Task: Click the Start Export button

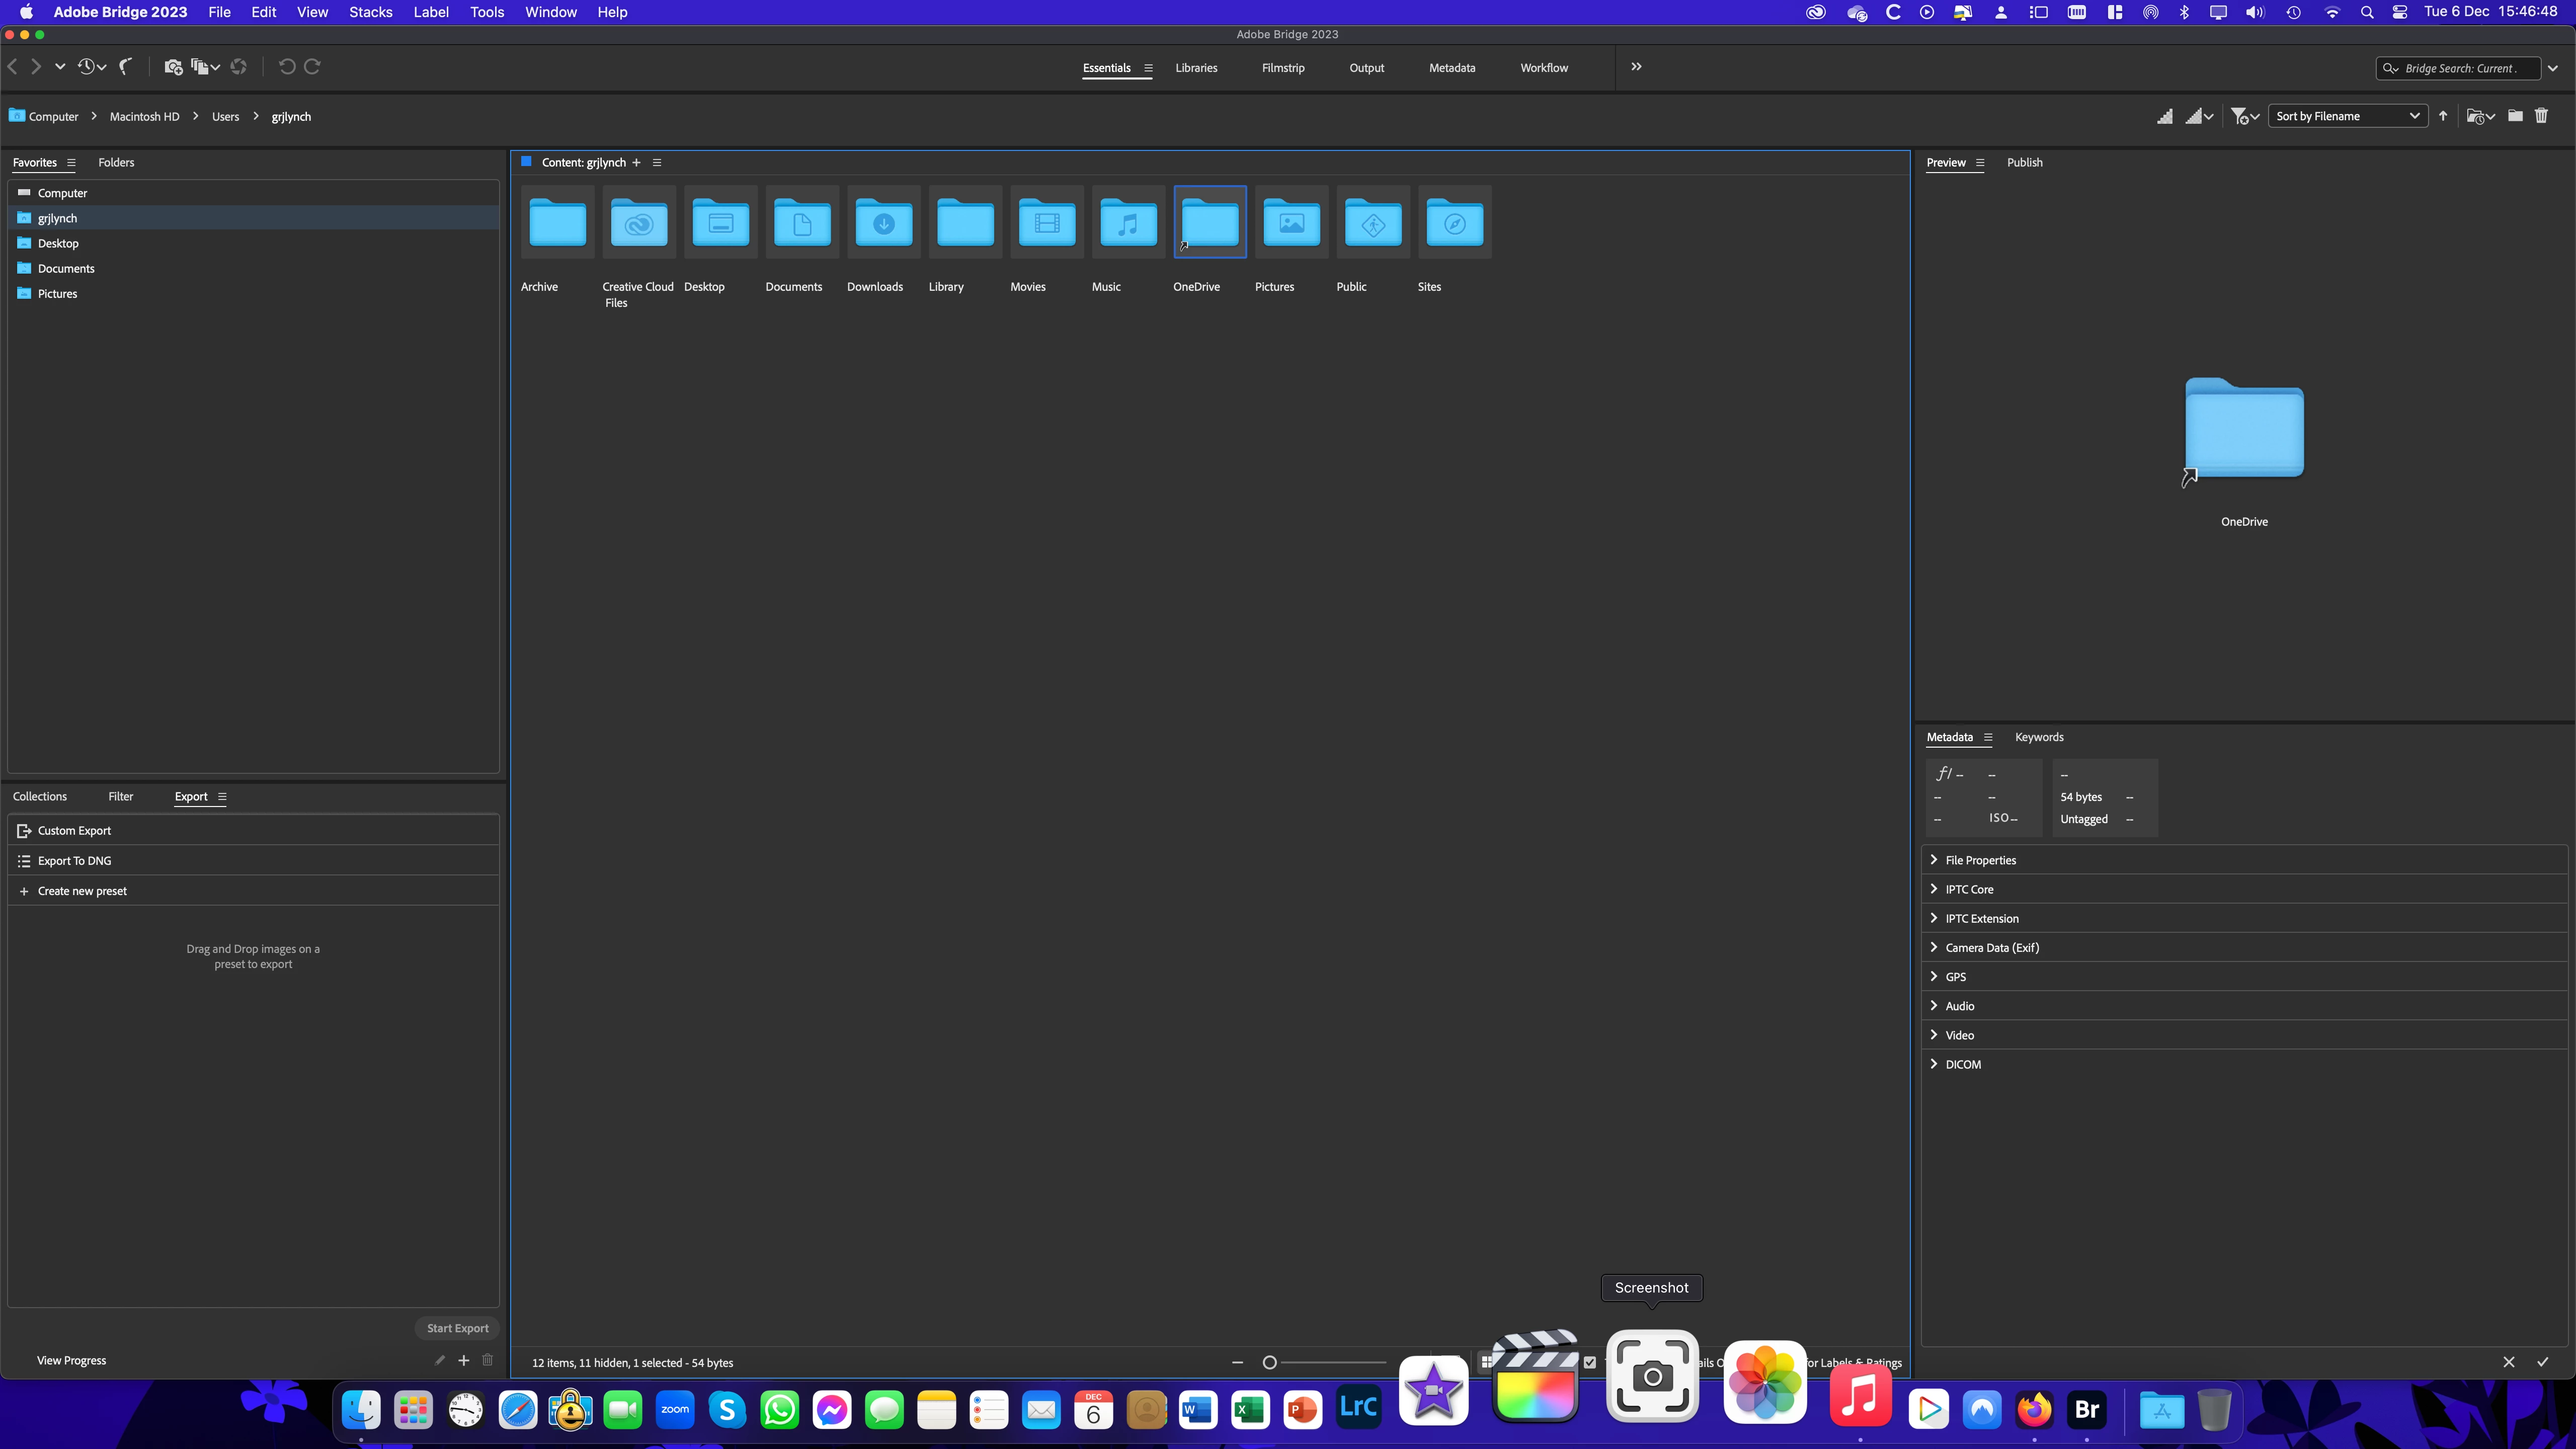Action: coord(457,1328)
